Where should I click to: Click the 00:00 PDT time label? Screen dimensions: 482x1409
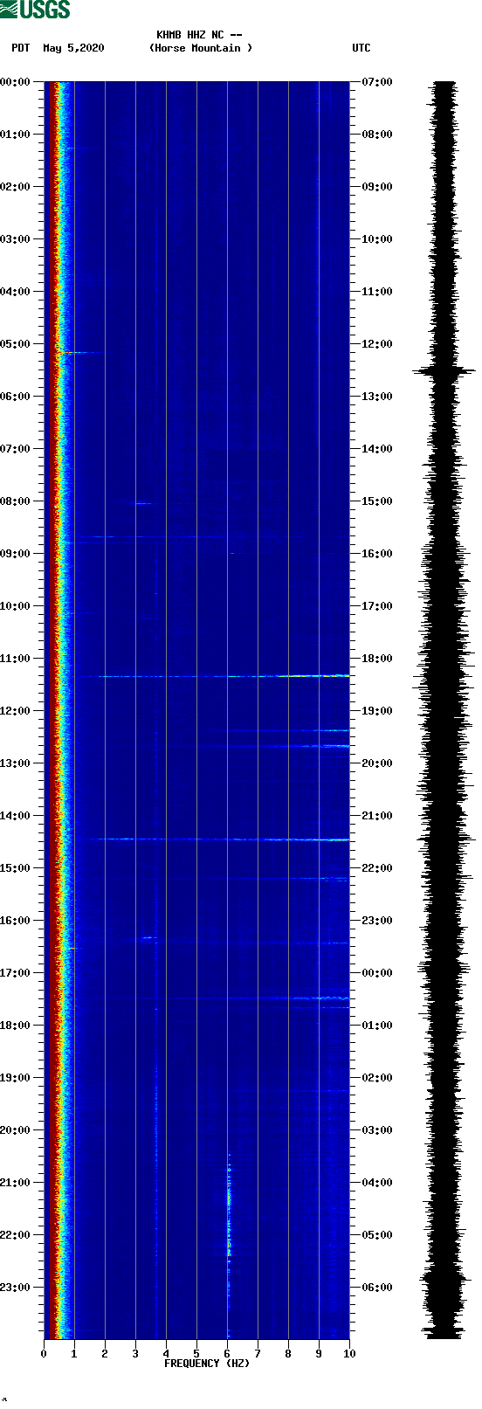[x=16, y=82]
